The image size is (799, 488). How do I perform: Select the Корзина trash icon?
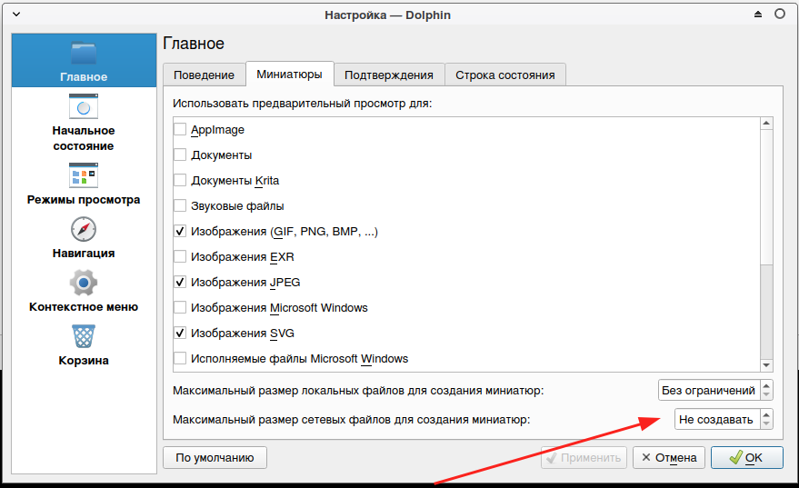(x=83, y=335)
